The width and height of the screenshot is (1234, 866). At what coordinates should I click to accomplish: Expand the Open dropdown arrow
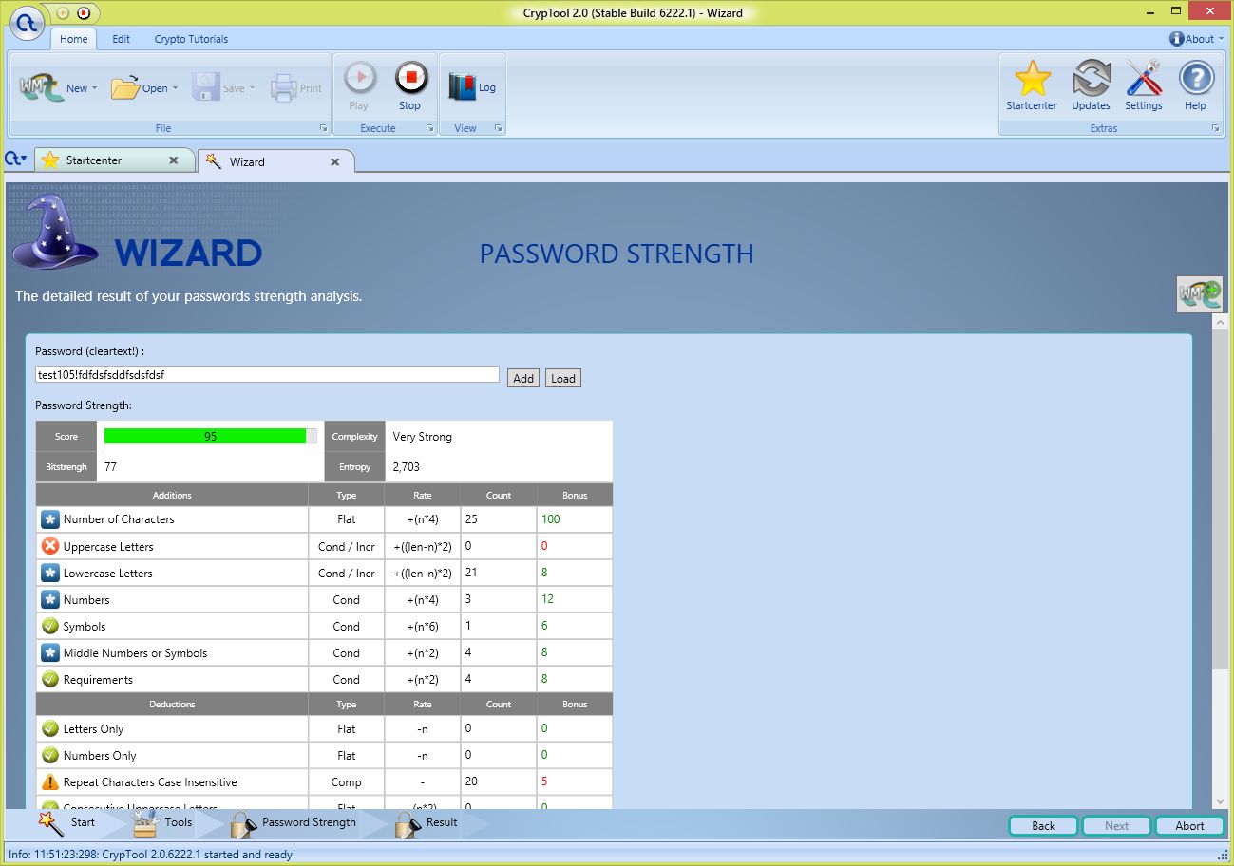point(176,89)
